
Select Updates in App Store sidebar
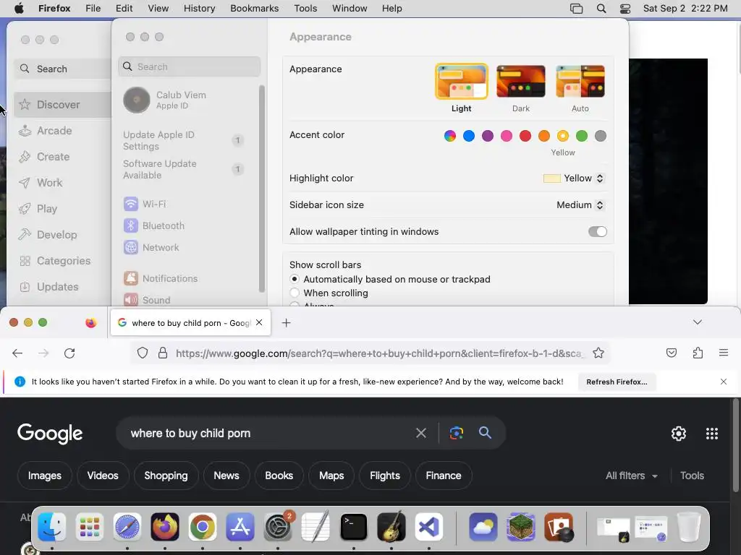(62, 286)
